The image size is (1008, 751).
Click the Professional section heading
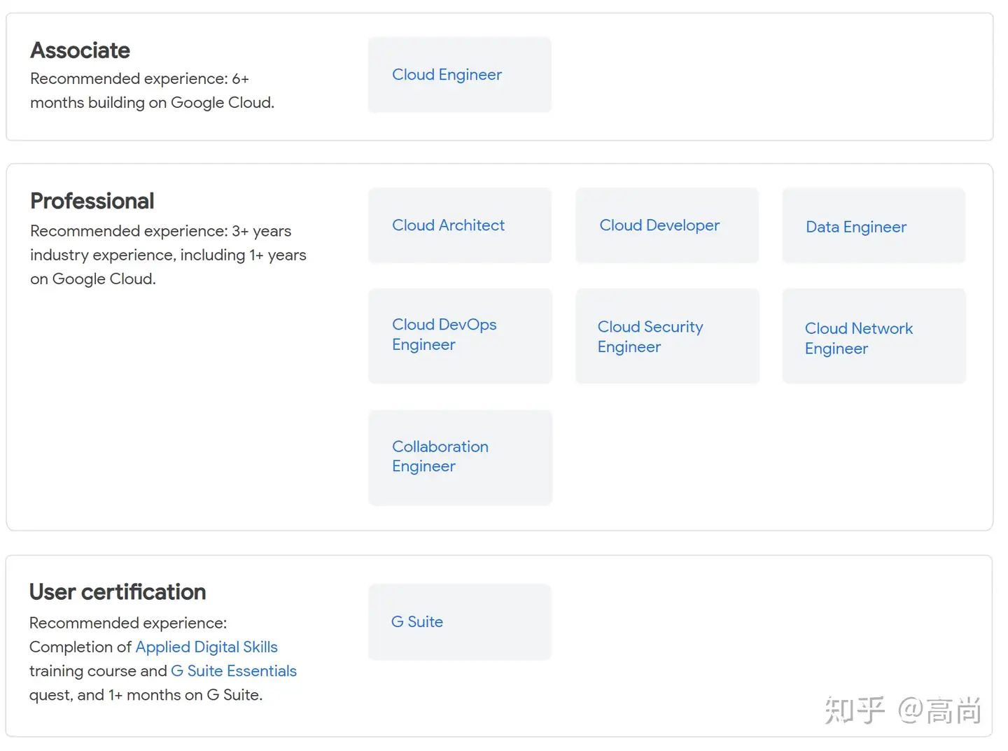[x=92, y=202]
